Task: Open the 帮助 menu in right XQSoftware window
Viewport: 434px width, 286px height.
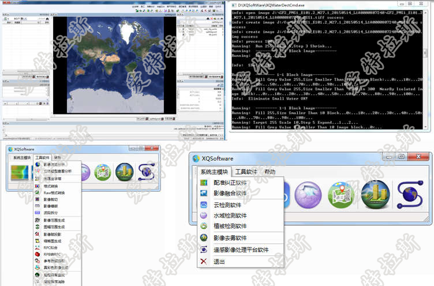Action: pyautogui.click(x=270, y=171)
